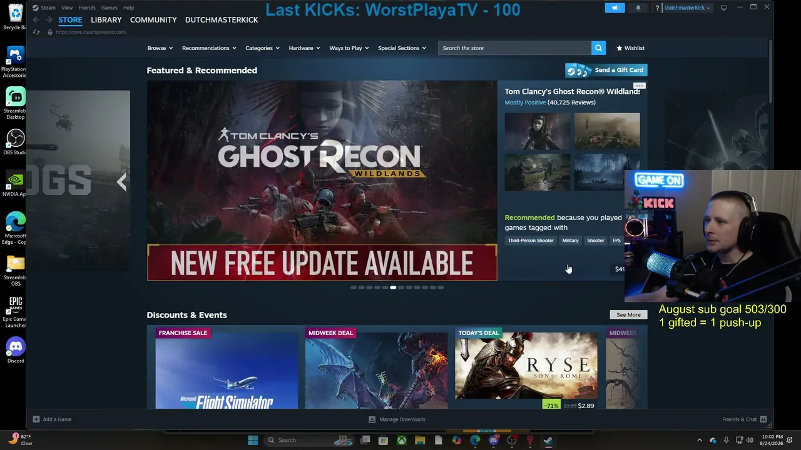Switch Steam to Big Picture mode icon
The height and width of the screenshot is (450, 801).
[x=724, y=7]
